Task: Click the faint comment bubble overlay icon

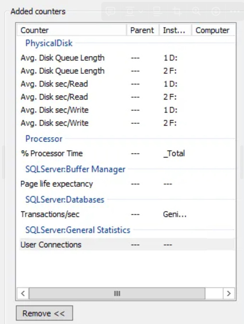Action: pyautogui.click(x=110, y=11)
